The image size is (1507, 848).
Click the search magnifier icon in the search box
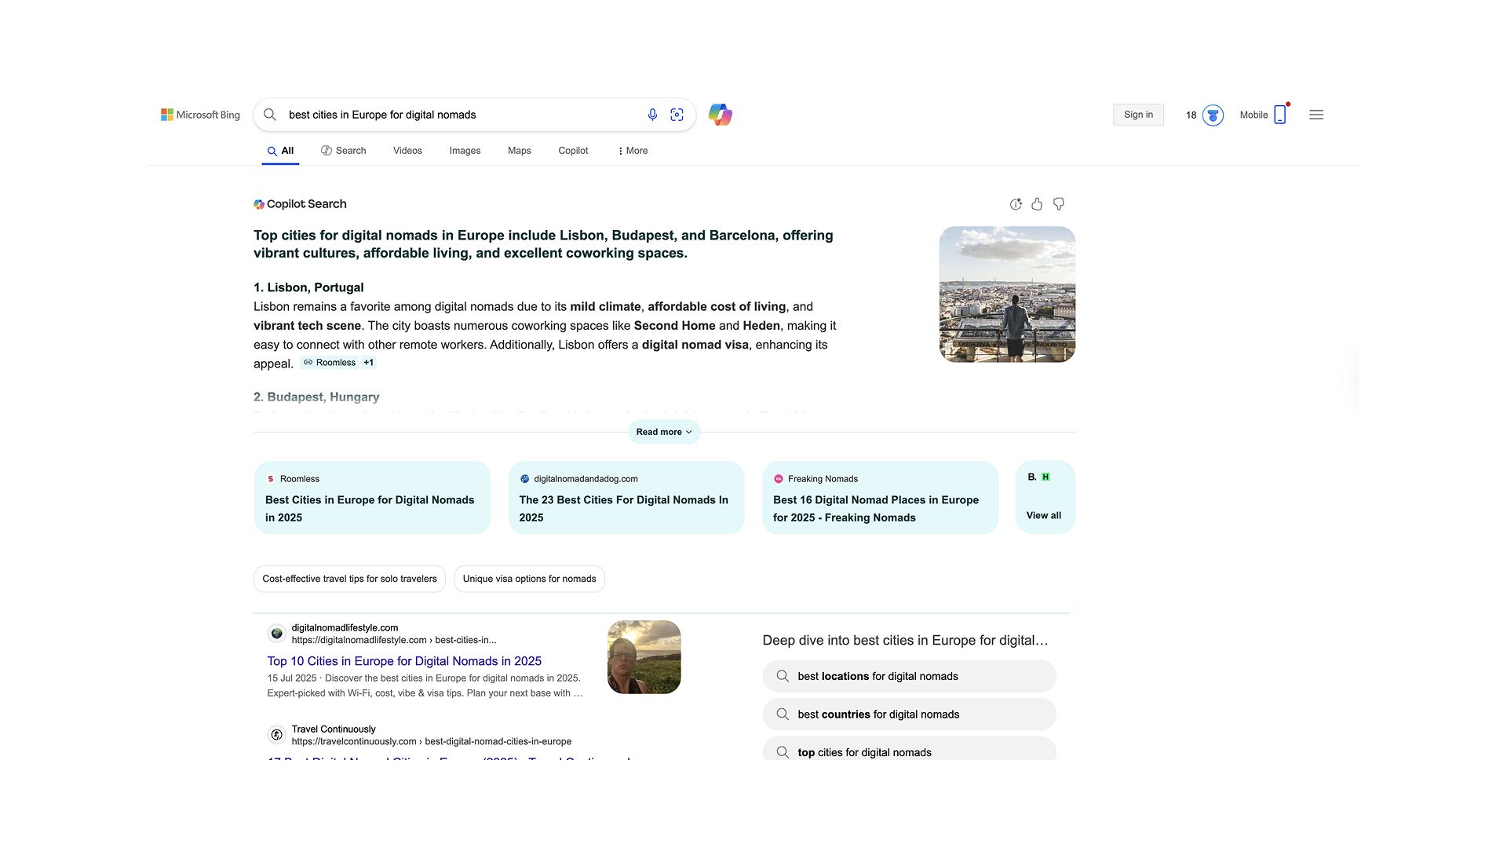point(269,115)
